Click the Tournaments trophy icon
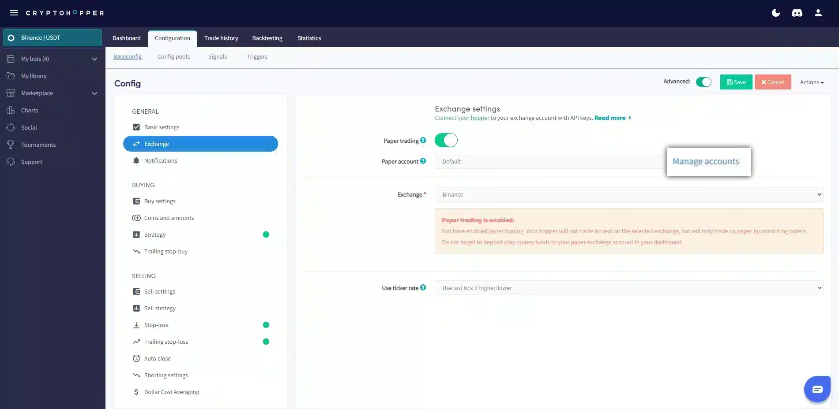839x409 pixels. [x=11, y=145]
